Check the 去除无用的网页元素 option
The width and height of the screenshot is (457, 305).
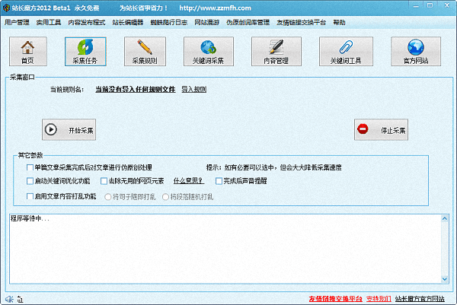coord(104,181)
